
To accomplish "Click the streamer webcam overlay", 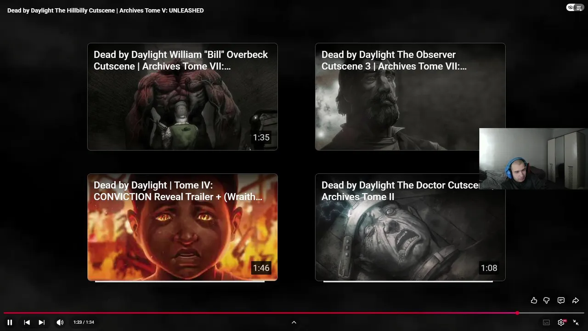I will pyautogui.click(x=533, y=159).
